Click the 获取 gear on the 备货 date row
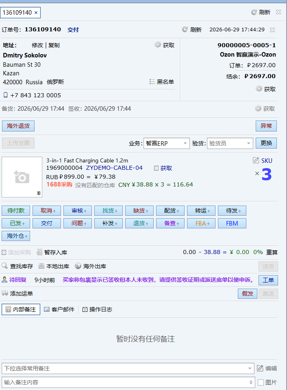 tap(258, 108)
